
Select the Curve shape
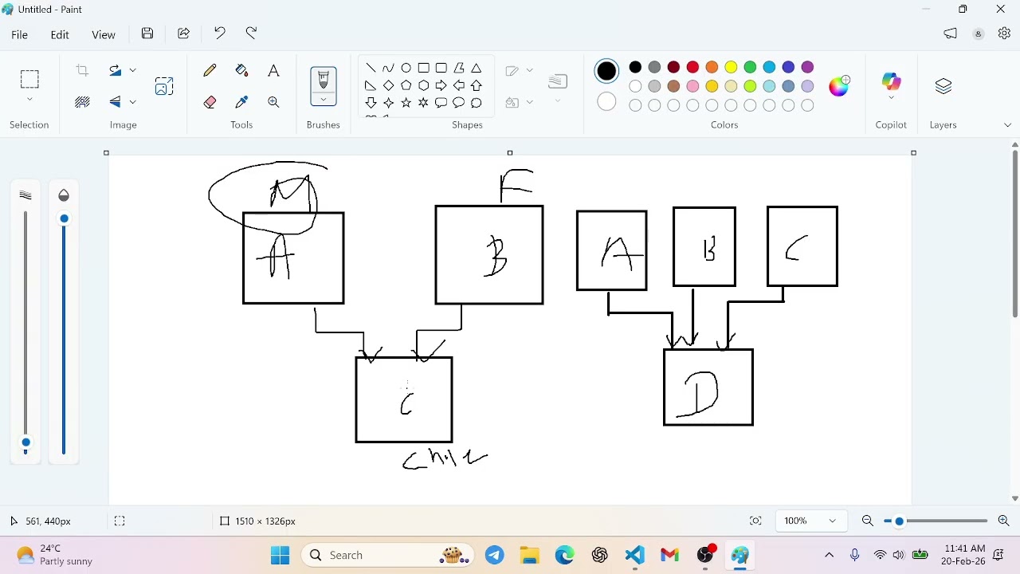tap(389, 69)
